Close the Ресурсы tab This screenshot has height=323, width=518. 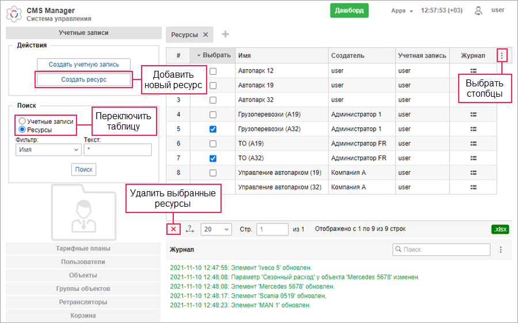pyautogui.click(x=205, y=35)
